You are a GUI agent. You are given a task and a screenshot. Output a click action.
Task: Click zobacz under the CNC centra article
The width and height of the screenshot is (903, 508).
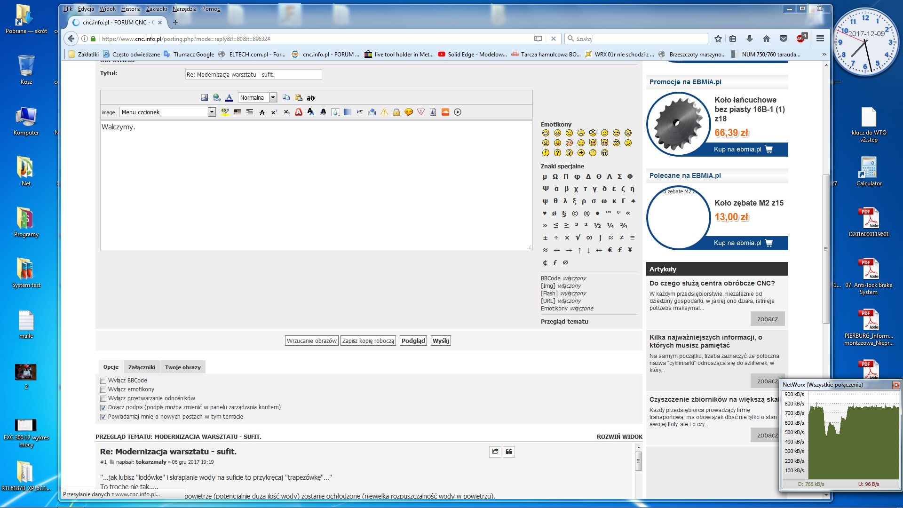(x=768, y=319)
